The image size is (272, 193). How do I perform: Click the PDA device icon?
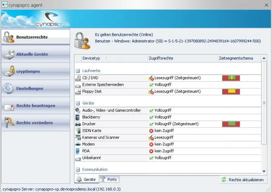point(78,151)
